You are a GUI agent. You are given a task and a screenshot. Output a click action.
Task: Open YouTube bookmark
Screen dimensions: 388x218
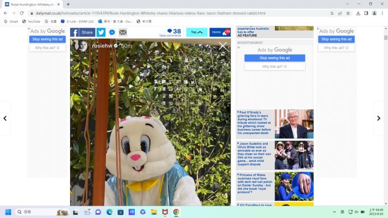[x=31, y=22]
